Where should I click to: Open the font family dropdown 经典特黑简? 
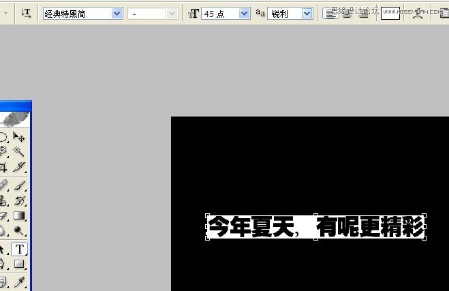click(x=117, y=13)
